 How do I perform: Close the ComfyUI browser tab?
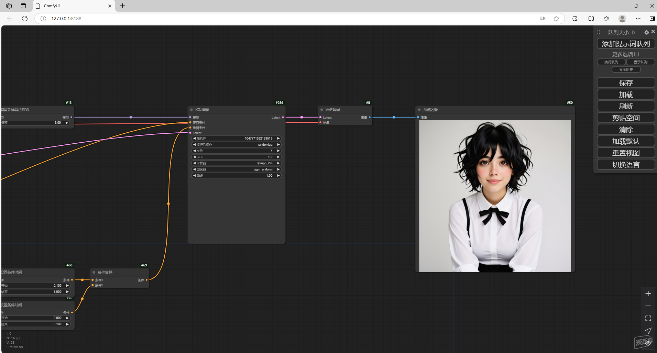point(110,6)
